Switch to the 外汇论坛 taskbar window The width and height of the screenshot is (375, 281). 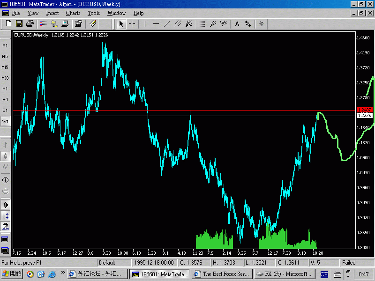tap(97, 274)
